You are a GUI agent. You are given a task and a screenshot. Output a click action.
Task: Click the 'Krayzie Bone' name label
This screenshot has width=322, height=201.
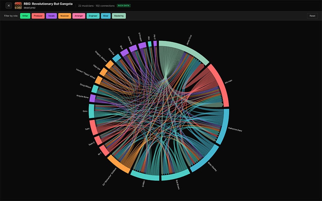[x=82, y=96]
